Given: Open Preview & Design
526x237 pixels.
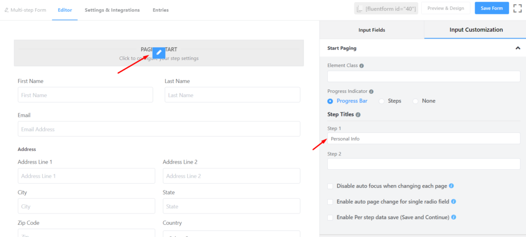Looking at the screenshot, I should pos(446,8).
